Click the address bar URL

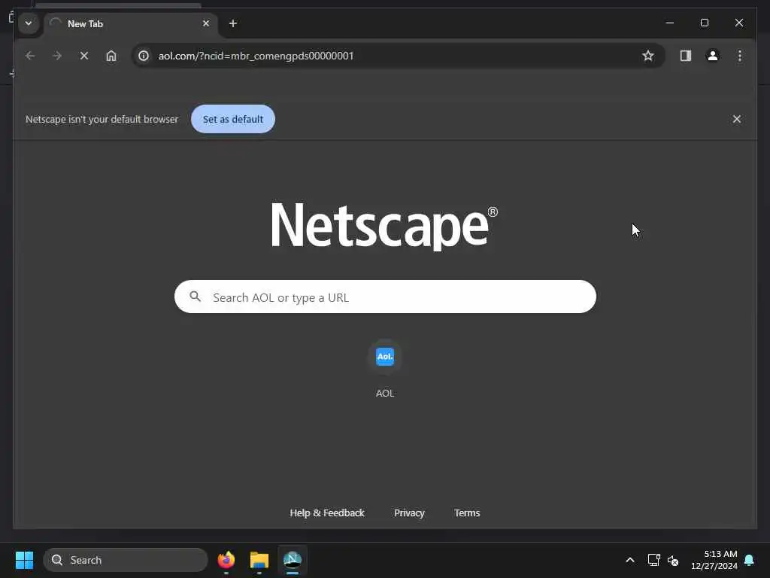256,56
